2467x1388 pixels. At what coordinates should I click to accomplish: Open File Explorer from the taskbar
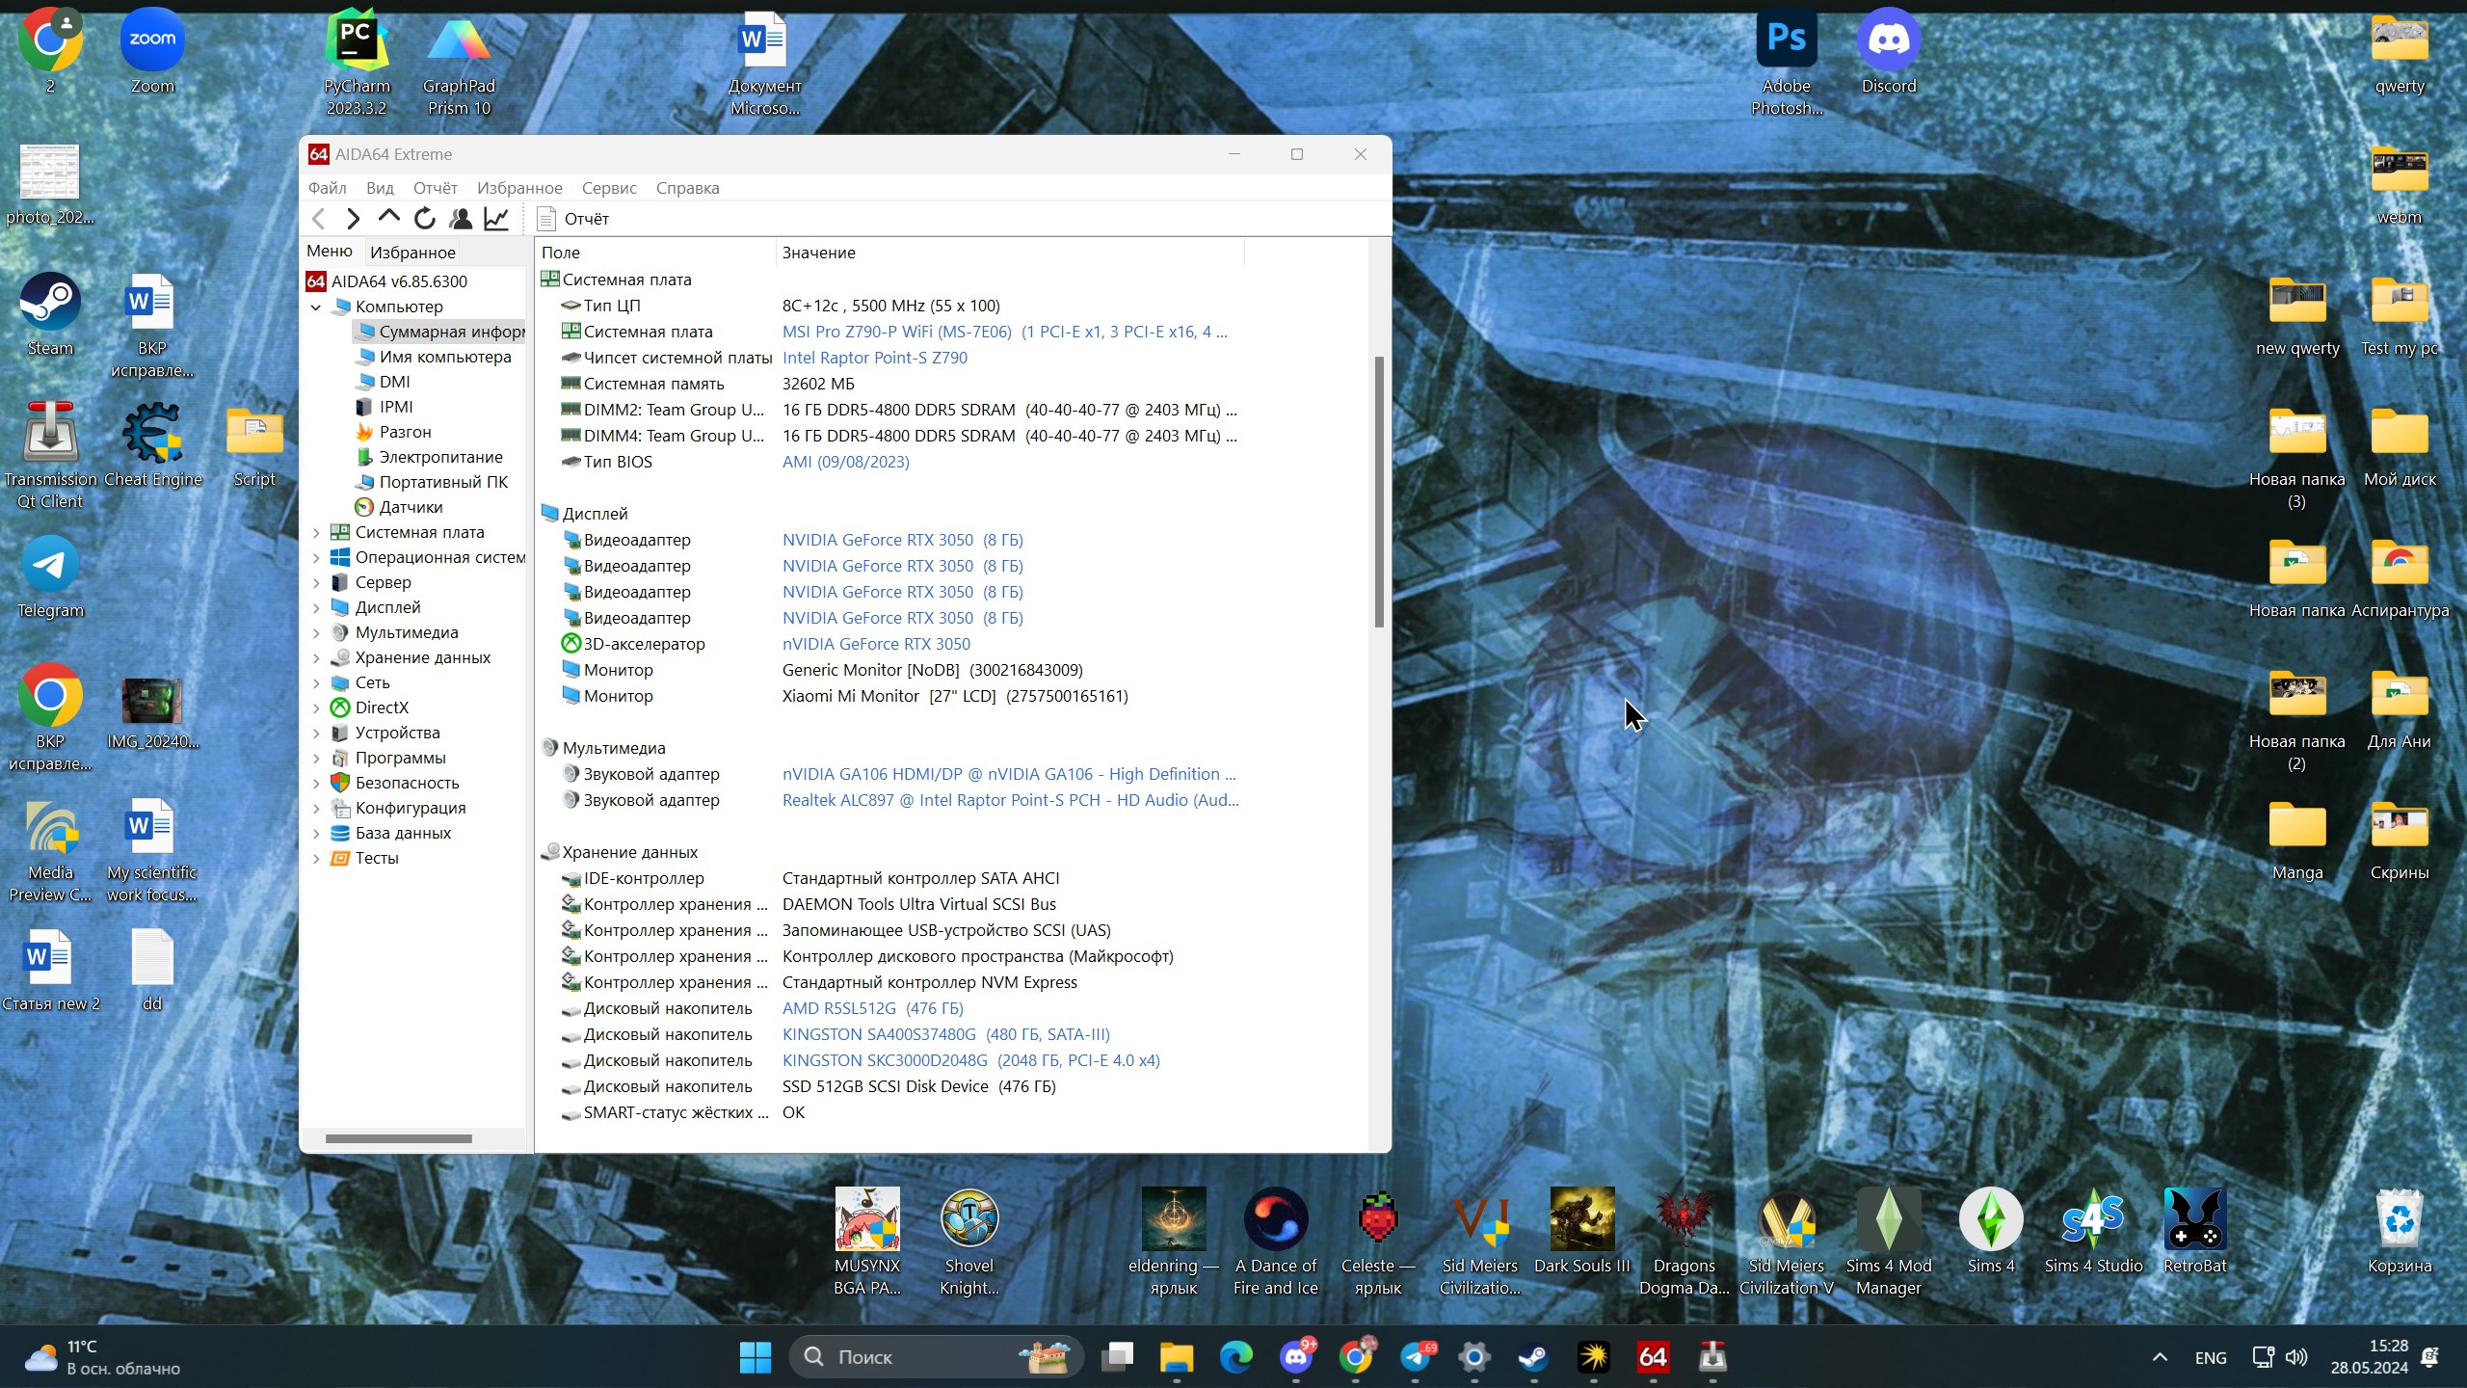[1176, 1357]
